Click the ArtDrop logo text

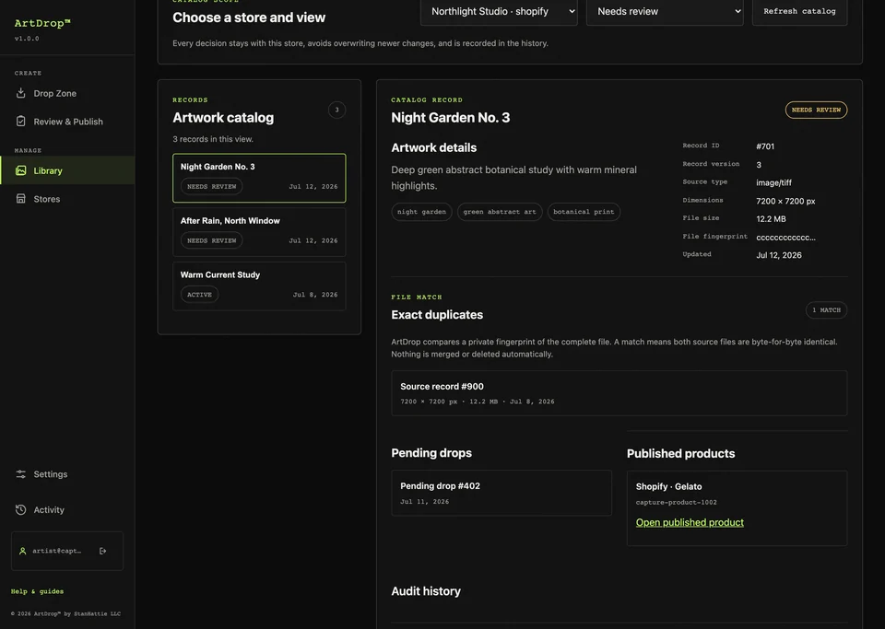[x=42, y=23]
